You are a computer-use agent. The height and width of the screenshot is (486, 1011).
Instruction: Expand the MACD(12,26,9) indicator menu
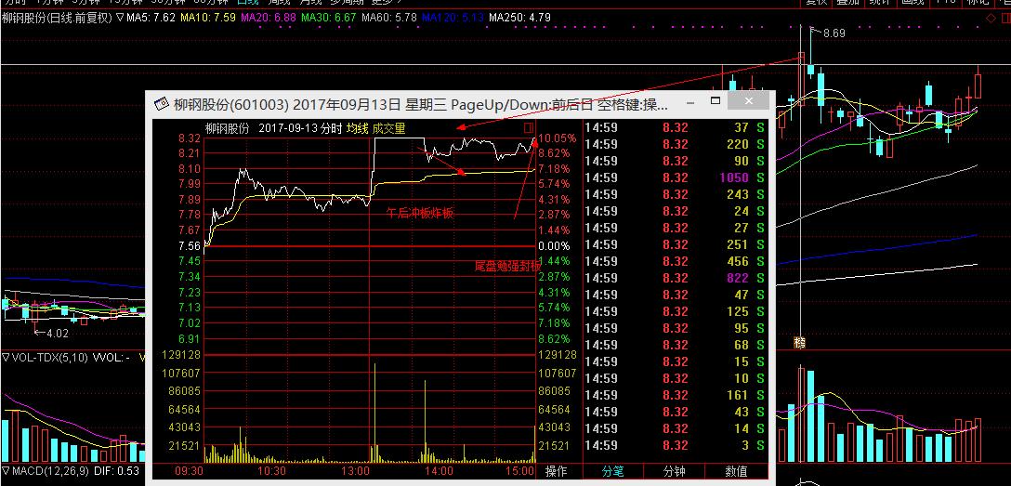click(x=6, y=471)
